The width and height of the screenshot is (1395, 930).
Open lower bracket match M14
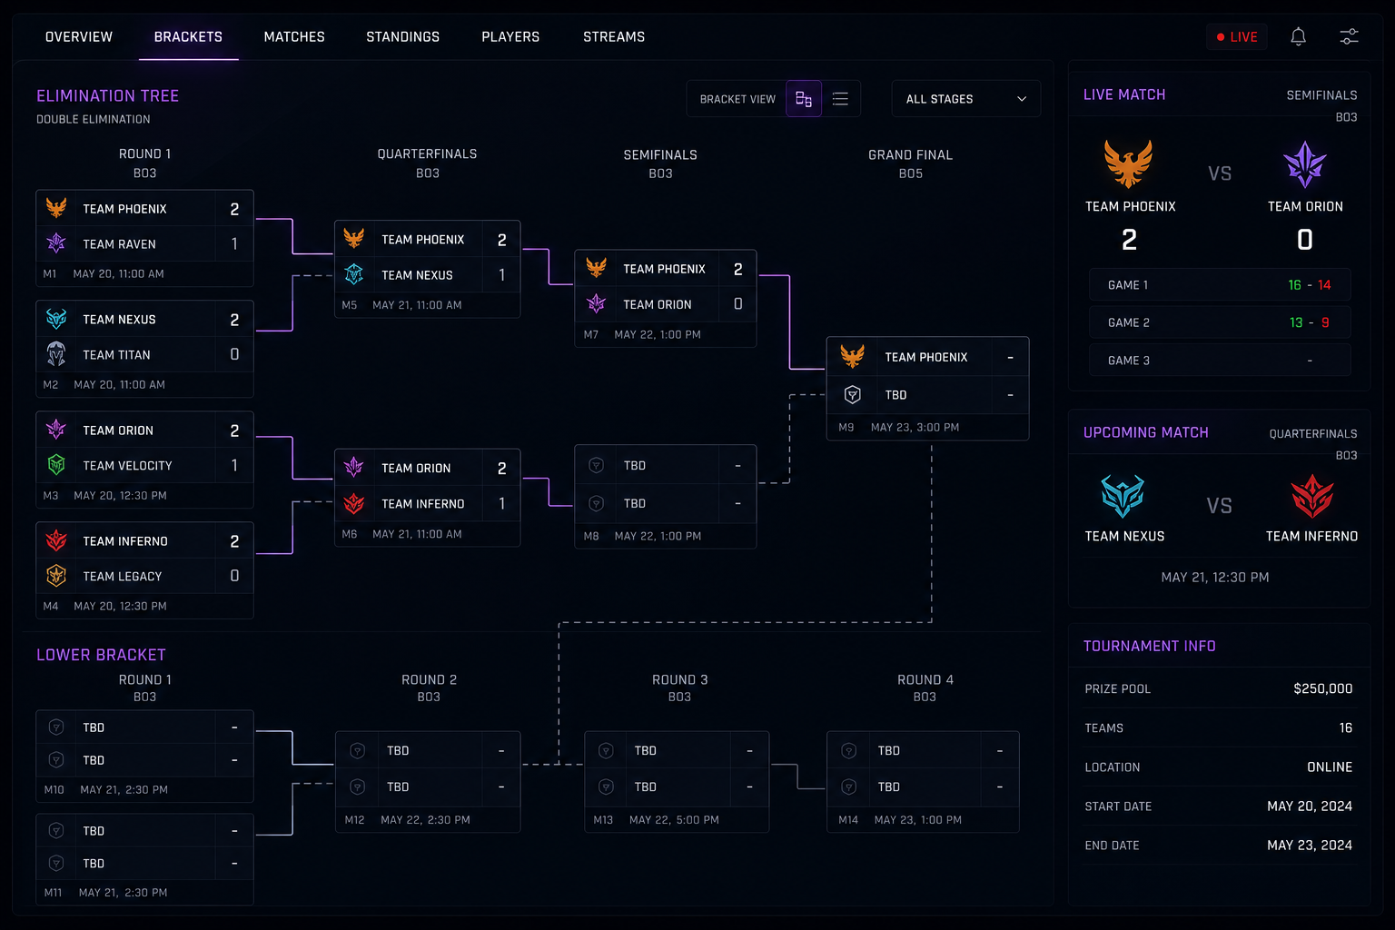coord(923,782)
